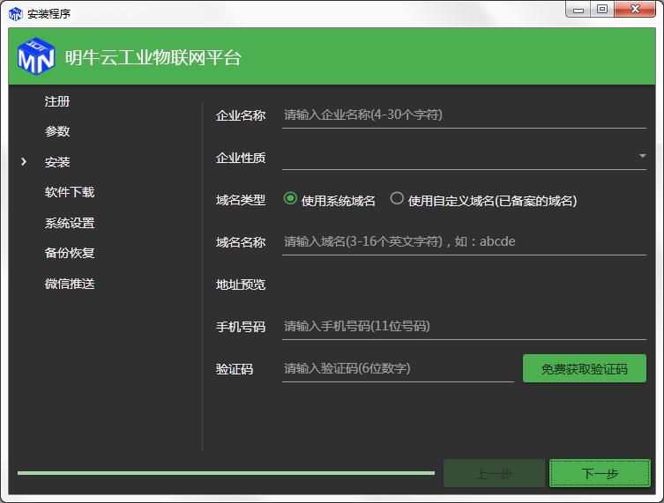This screenshot has width=664, height=503.
Task: Click the arrow beside the 安装 step
Action: [24, 161]
